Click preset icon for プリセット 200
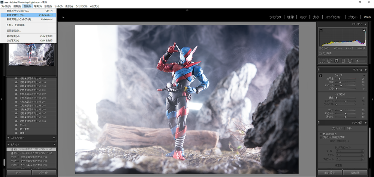The height and width of the screenshot is (177, 374). (x=16, y=86)
